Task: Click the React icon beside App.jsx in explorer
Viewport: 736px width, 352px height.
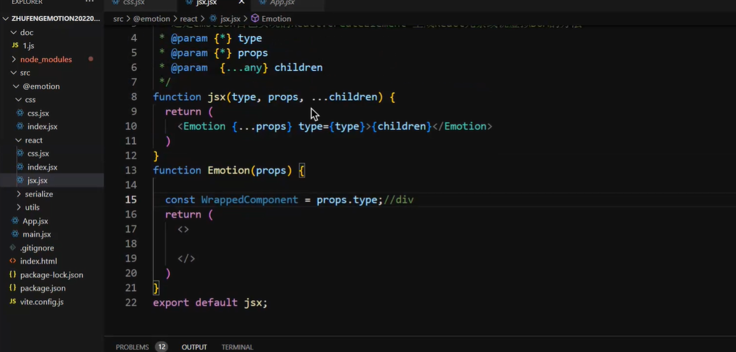Action: (x=17, y=221)
